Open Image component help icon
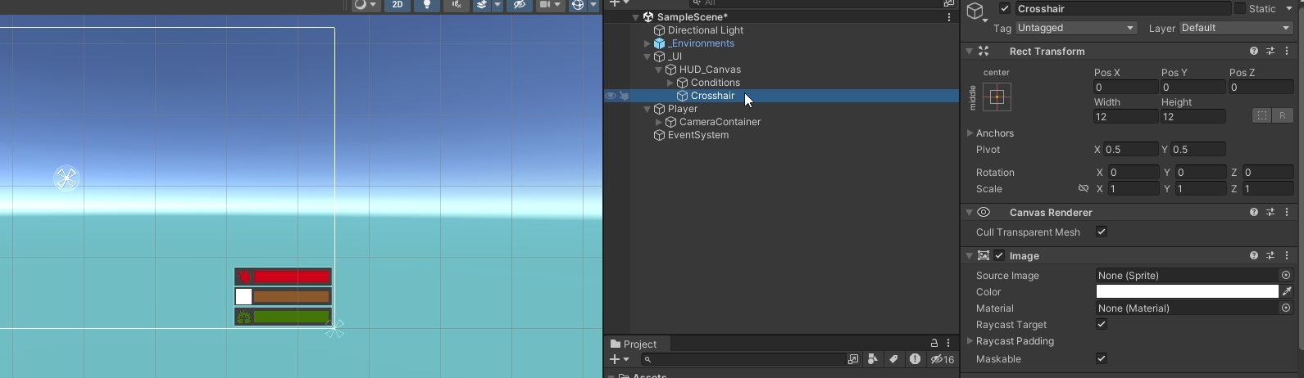The height and width of the screenshot is (378, 1304). [x=1254, y=255]
